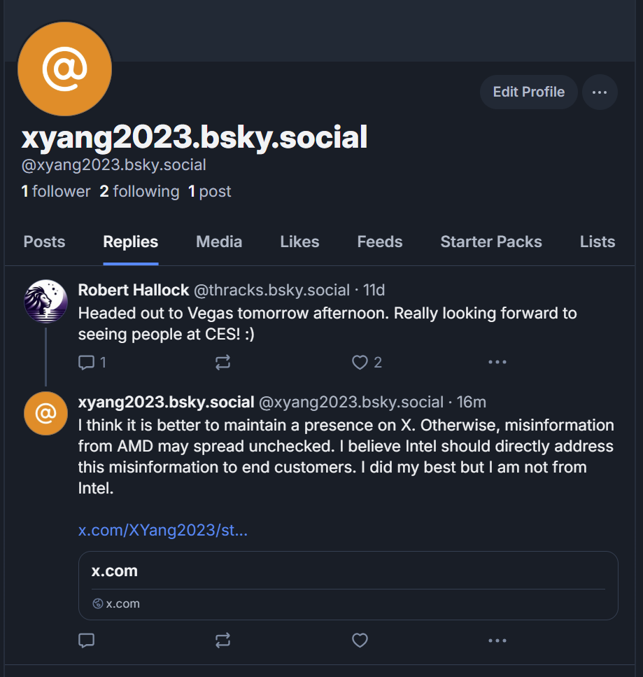
Task: Reply to Robert Hallock's post
Action: pyautogui.click(x=87, y=362)
